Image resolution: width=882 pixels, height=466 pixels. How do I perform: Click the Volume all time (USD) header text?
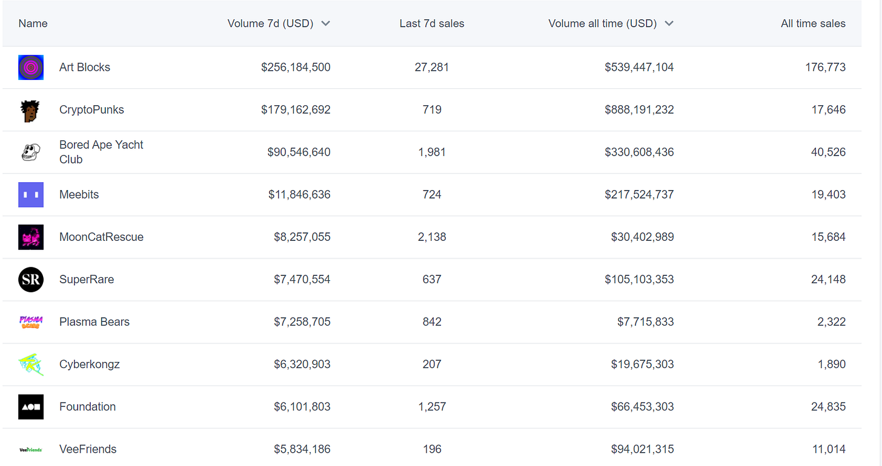[x=602, y=24]
